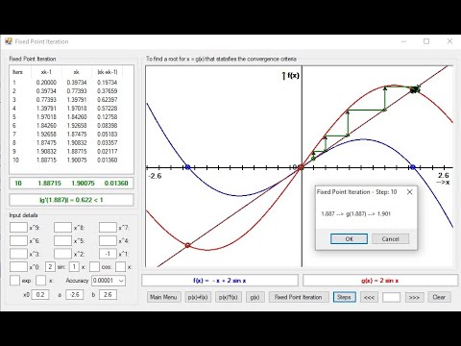Click the b field containing 2.6

pos(108,294)
